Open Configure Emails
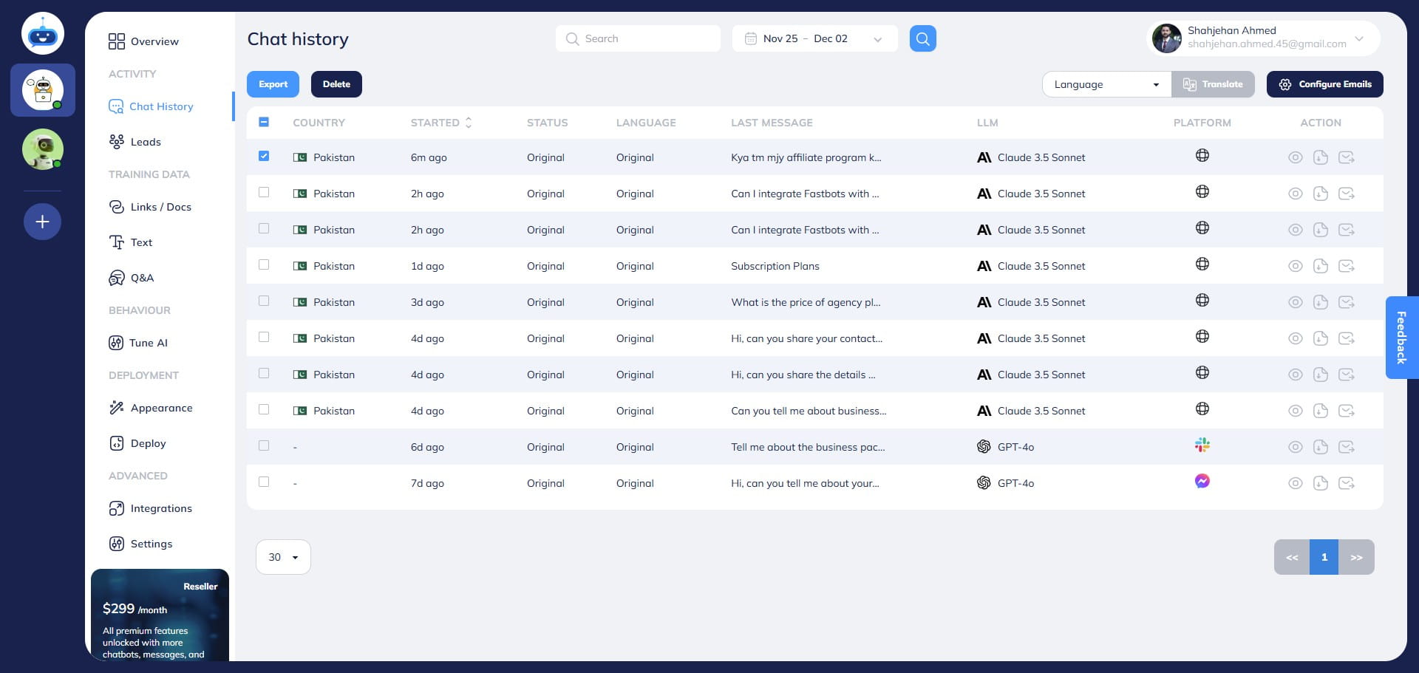The image size is (1419, 673). coord(1325,83)
